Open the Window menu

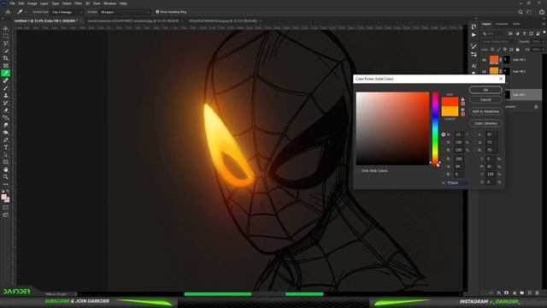pyautogui.click(x=109, y=3)
